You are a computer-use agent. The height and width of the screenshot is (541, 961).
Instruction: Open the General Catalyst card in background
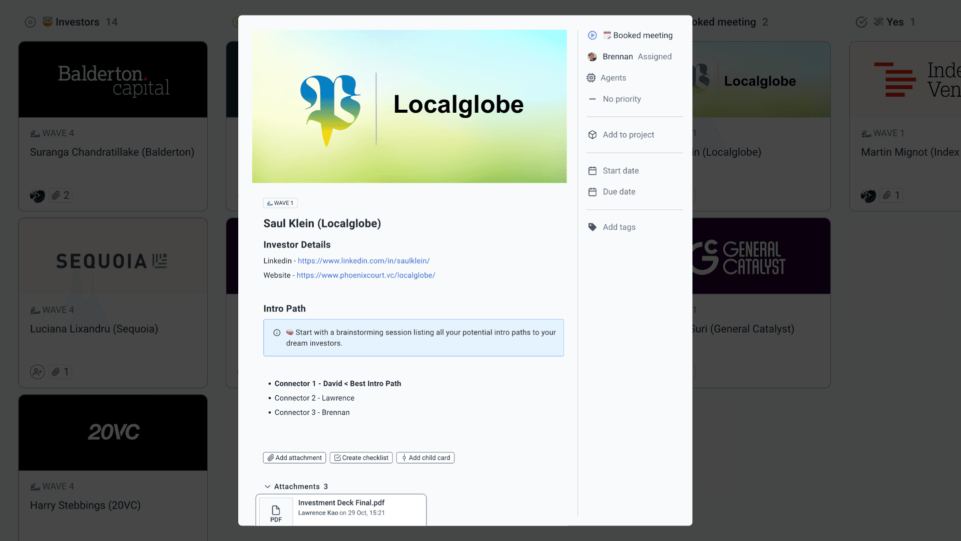click(x=761, y=303)
